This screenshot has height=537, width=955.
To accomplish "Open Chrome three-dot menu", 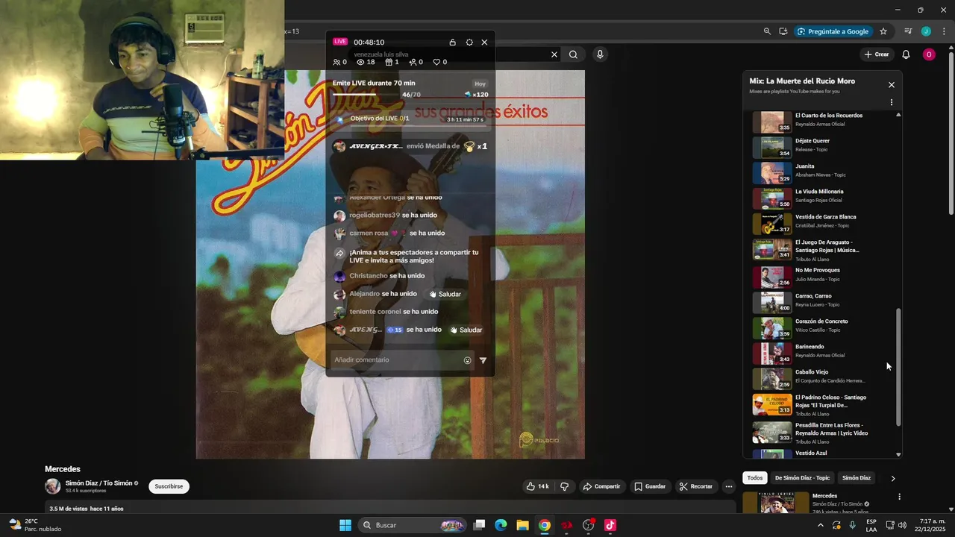I will tap(944, 31).
